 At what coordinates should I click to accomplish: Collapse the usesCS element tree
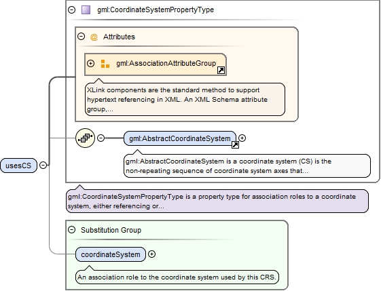coord(43,166)
